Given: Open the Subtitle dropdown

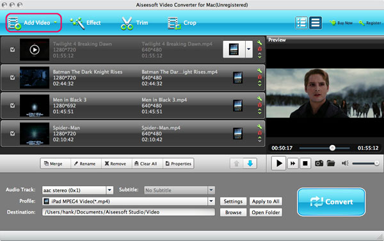Looking at the screenshot, I should [x=179, y=190].
